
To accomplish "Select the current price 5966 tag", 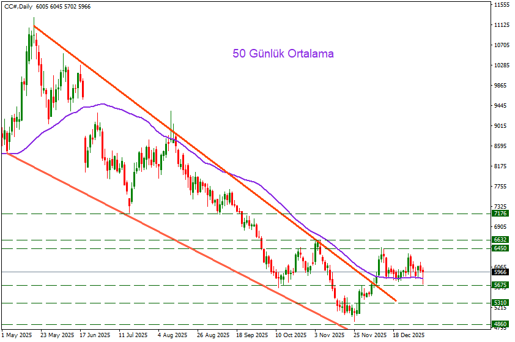I will (x=501, y=272).
